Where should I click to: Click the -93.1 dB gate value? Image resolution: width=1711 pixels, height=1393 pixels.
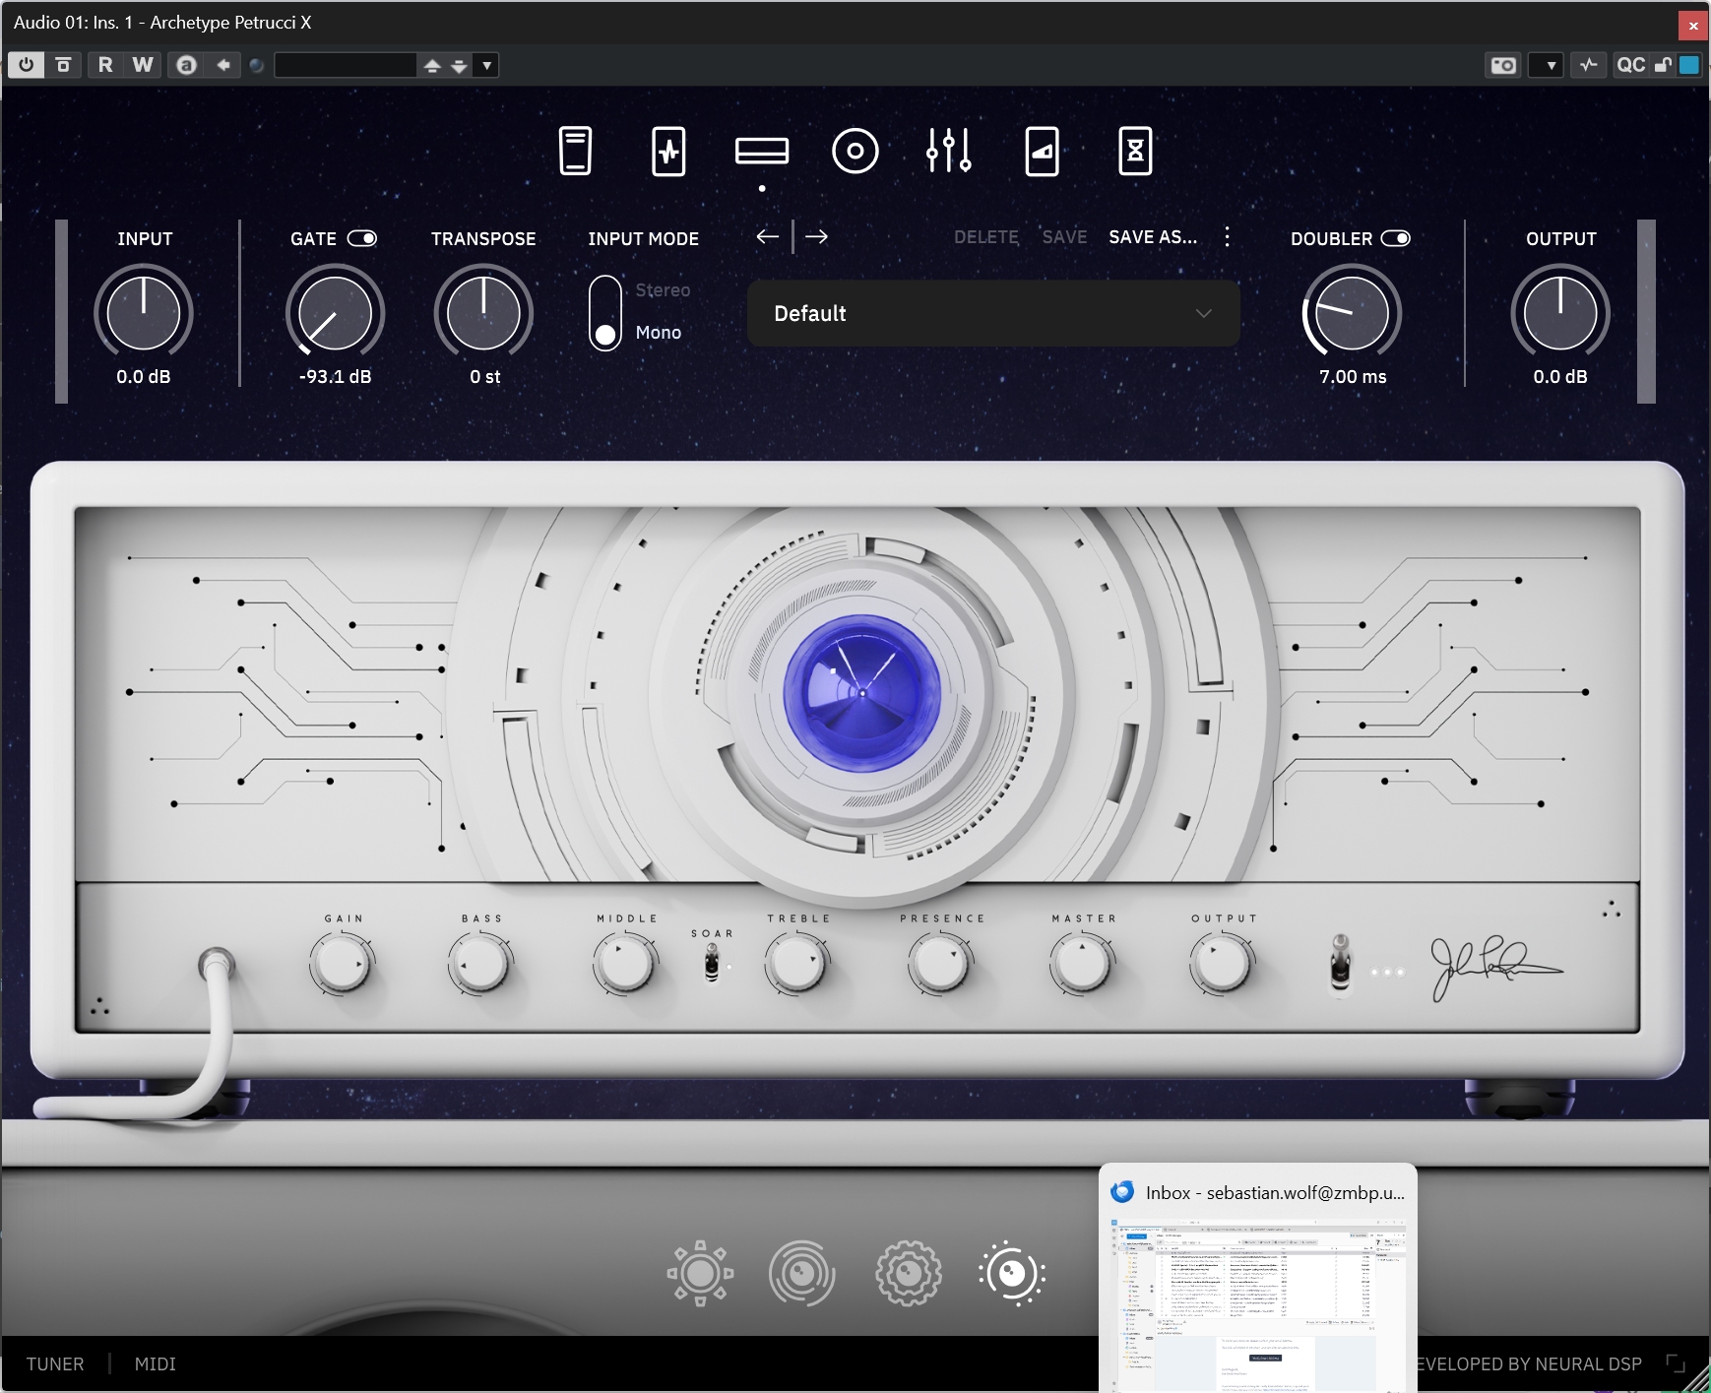tap(335, 377)
